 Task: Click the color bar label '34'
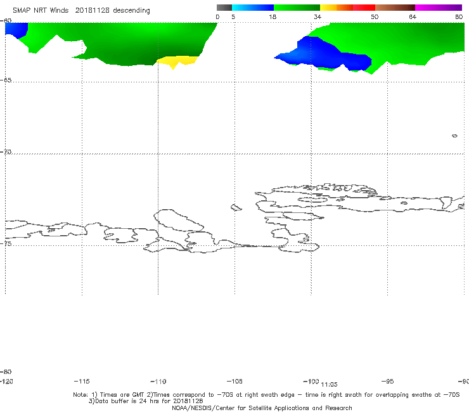[x=318, y=16]
